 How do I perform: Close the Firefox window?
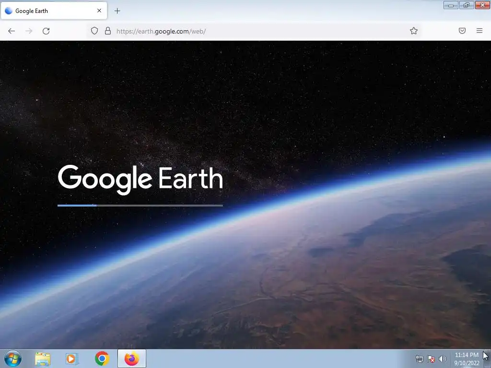(x=482, y=5)
